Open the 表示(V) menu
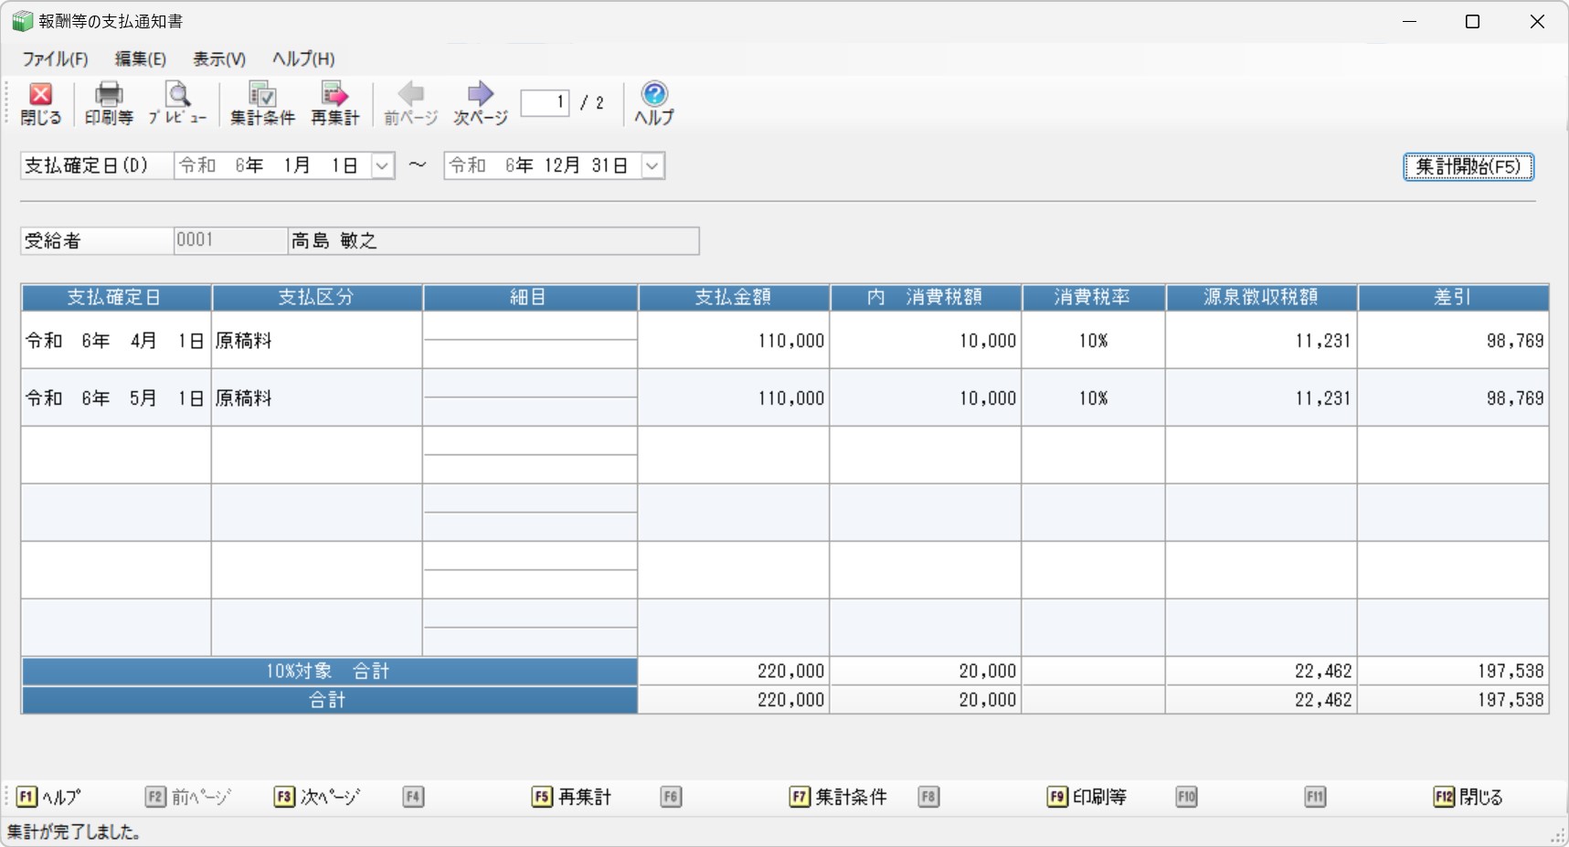 (x=218, y=59)
